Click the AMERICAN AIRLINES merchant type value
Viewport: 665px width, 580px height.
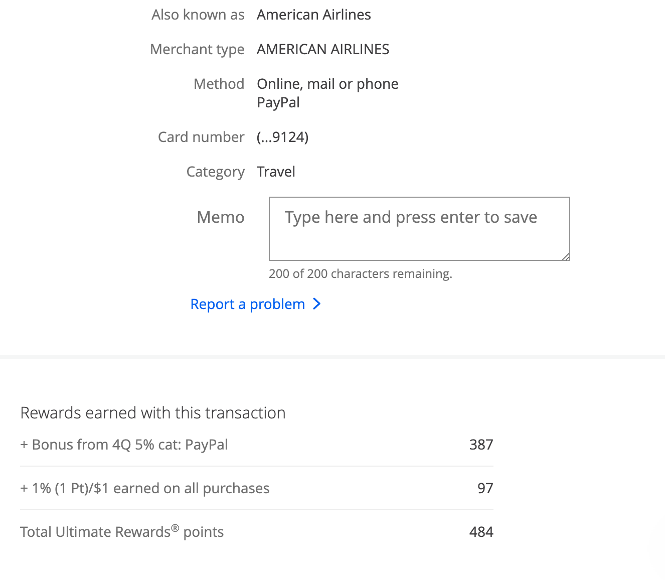point(323,49)
